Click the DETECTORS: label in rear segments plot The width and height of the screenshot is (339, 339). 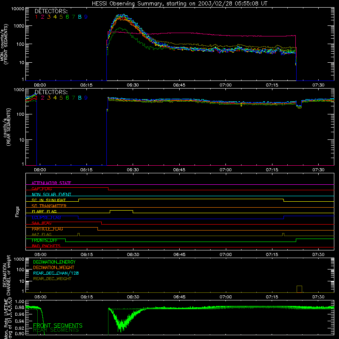point(51,92)
